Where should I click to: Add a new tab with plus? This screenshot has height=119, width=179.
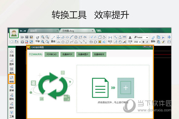pyautogui.click(x=99, y=31)
